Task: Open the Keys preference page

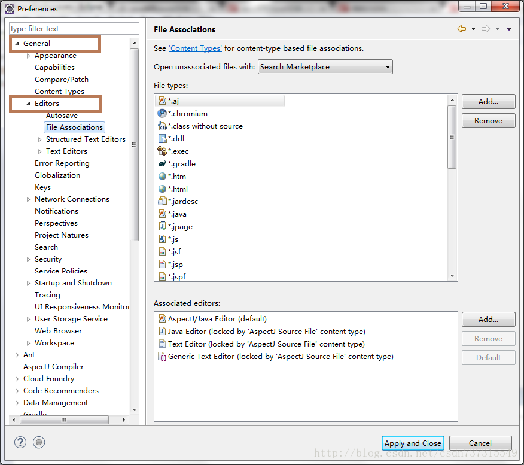Action: [43, 187]
